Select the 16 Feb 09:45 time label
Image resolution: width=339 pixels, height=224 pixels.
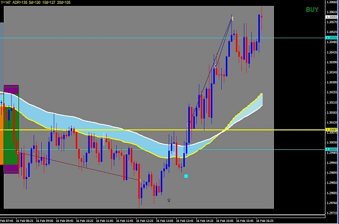click(x=65, y=221)
